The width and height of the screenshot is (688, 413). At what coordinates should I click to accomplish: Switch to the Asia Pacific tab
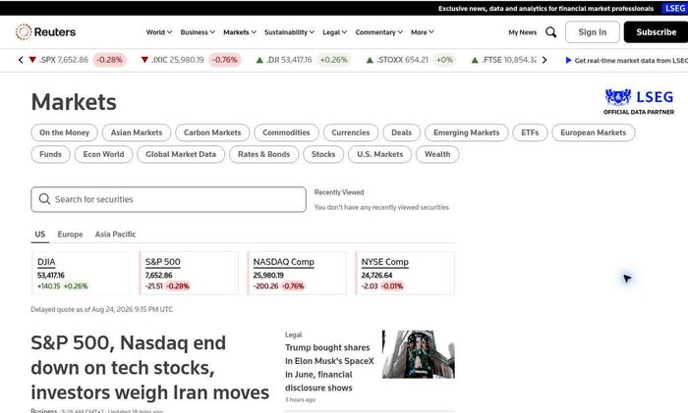tap(115, 234)
